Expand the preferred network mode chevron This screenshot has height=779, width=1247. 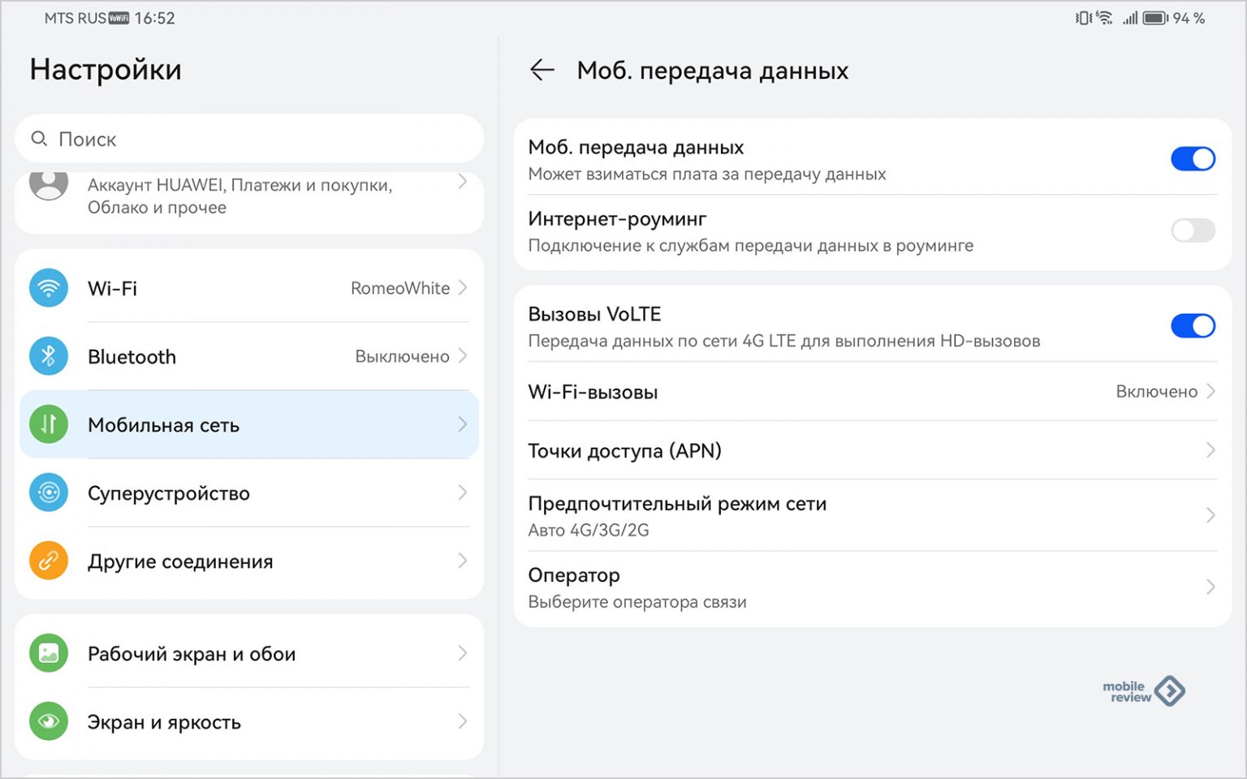(1210, 515)
